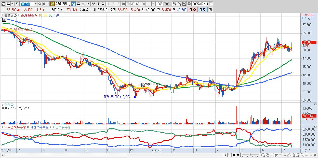Click the minus zoom-out icon
Image resolution: width=318 pixels, height=158 pixels.
(x=306, y=155)
